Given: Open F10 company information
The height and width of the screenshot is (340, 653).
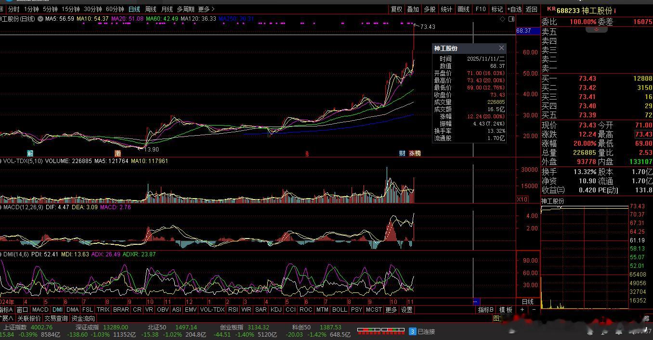Looking at the screenshot, I should 480,9.
